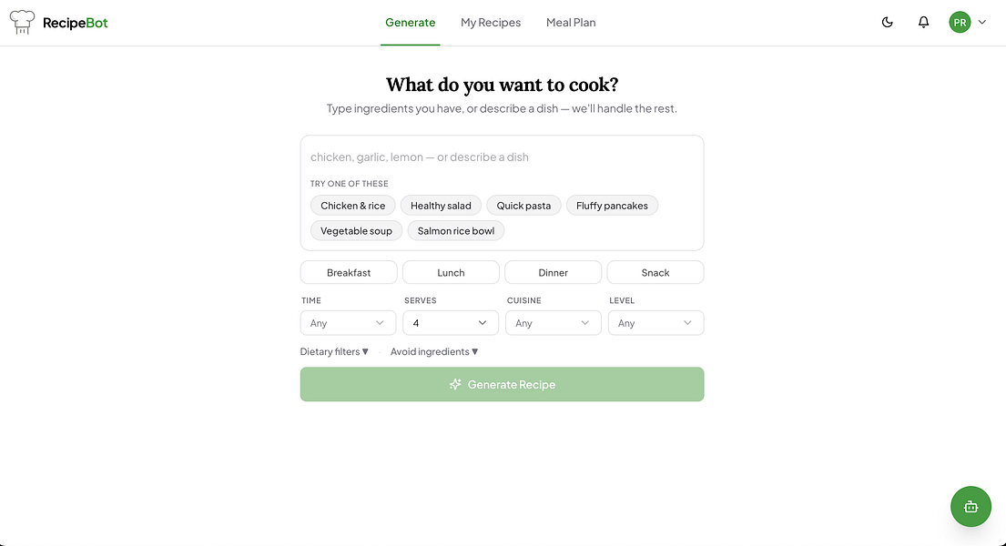Click the chef hat RecipeBot logo
The height and width of the screenshot is (546, 1006).
pos(23,23)
